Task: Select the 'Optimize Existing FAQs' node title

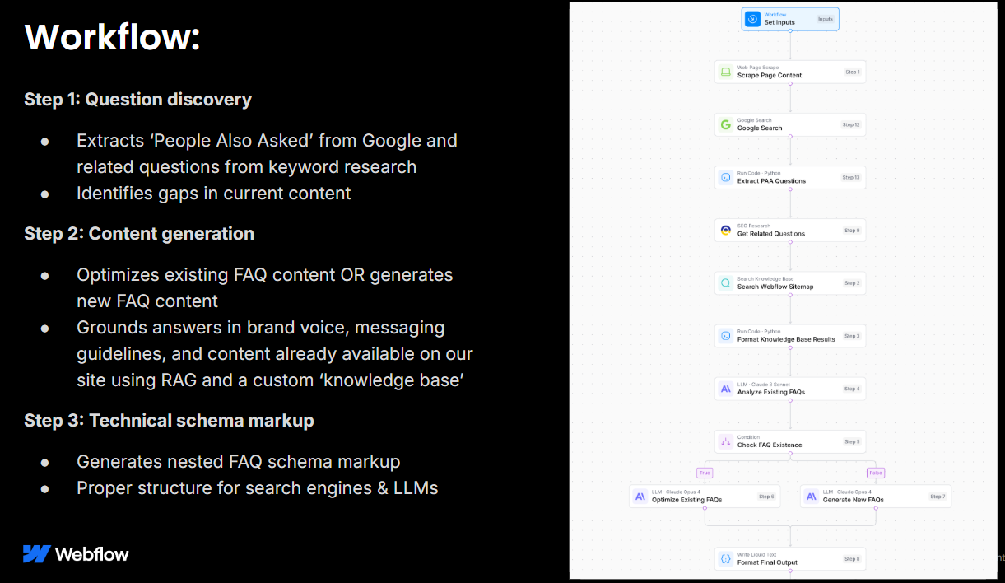Action: [686, 500]
